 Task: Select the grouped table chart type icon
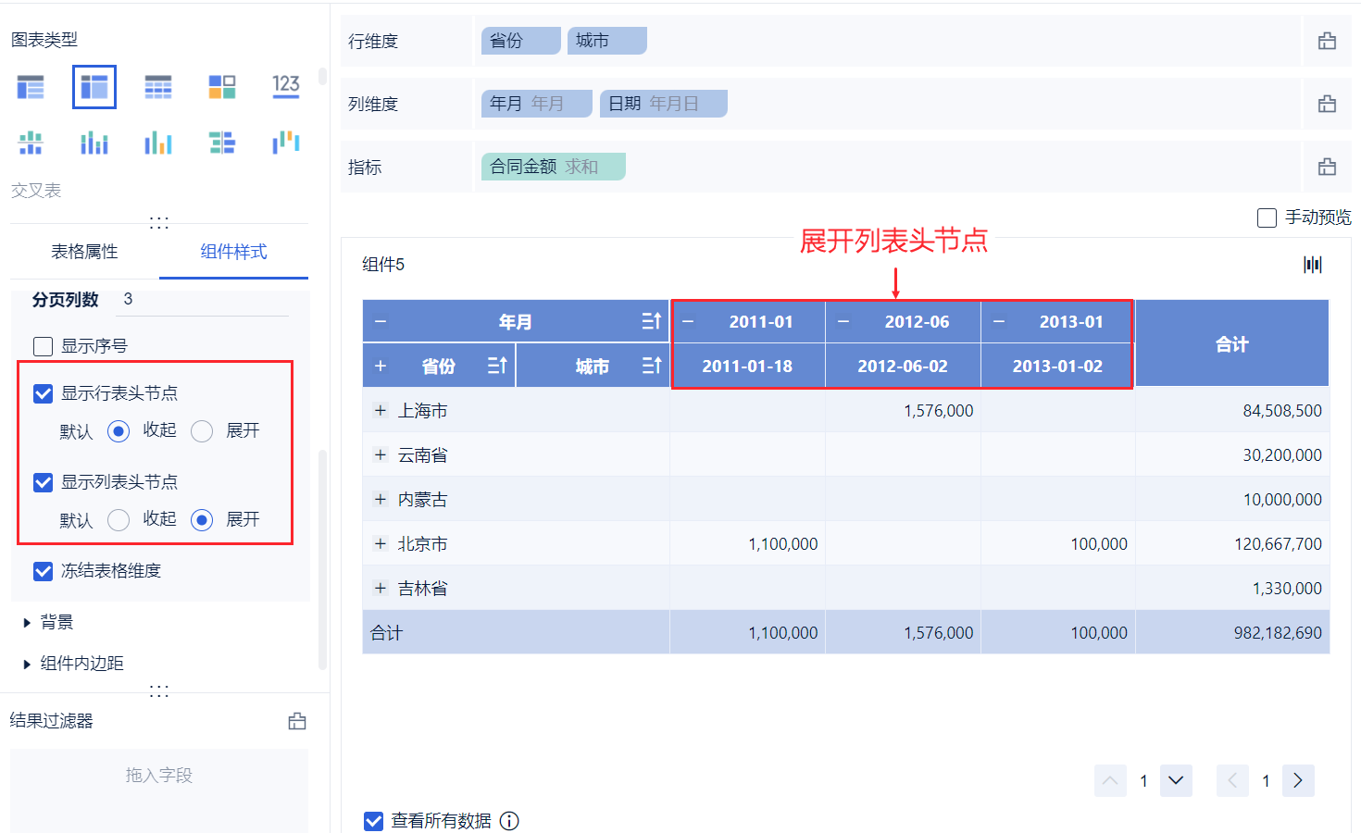tap(31, 88)
